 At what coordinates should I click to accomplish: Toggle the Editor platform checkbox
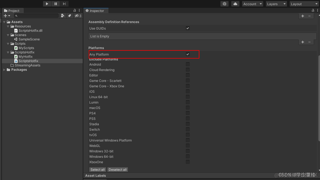tap(188, 75)
